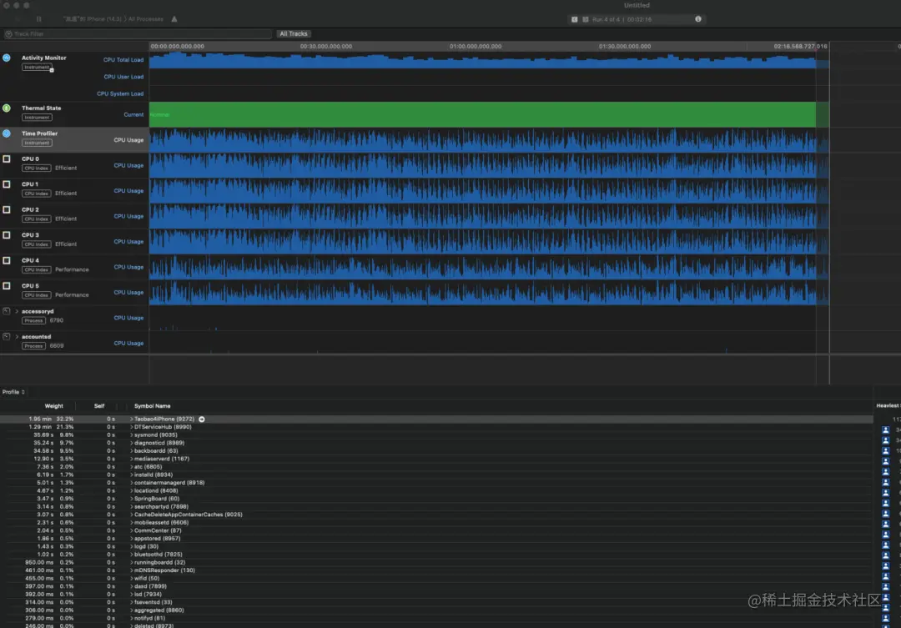Sort by the Self column header
Screen dimensions: 901x628
99,406
